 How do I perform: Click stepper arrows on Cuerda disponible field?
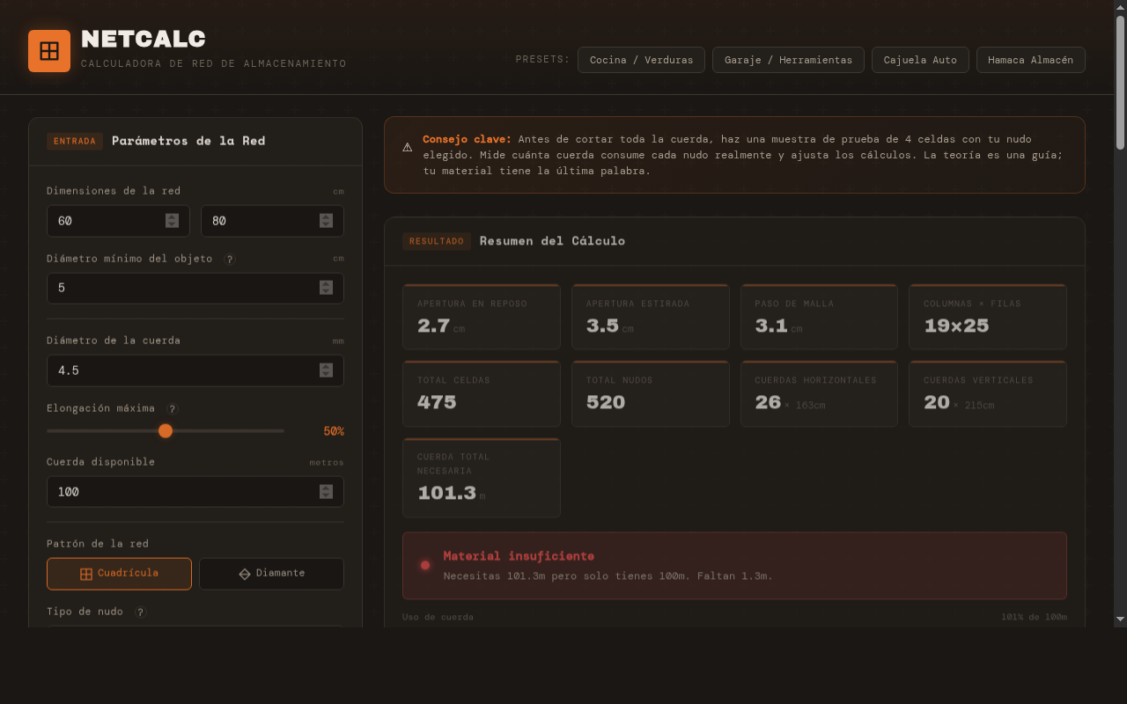point(326,492)
